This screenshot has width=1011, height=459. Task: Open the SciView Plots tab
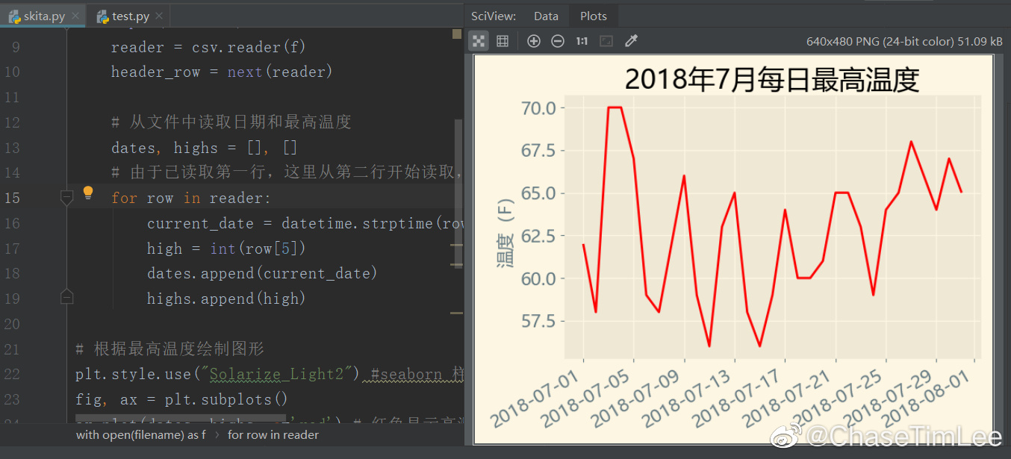(594, 16)
